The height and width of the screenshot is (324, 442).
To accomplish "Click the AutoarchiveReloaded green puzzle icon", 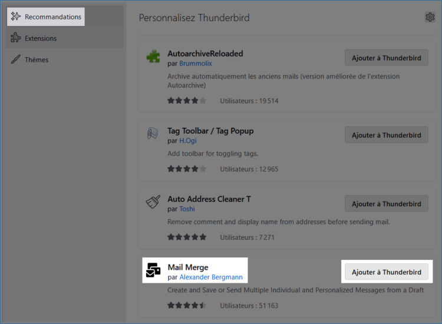I will 153,56.
